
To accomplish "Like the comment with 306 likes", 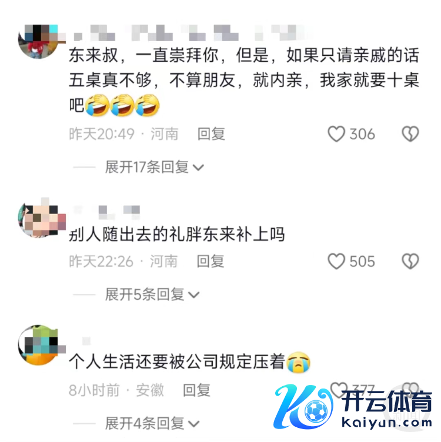I will [336, 134].
